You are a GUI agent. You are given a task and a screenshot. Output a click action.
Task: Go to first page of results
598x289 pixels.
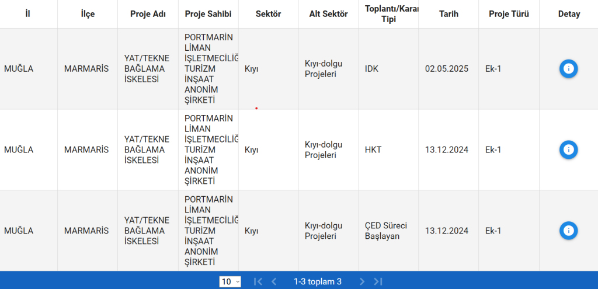point(258,282)
